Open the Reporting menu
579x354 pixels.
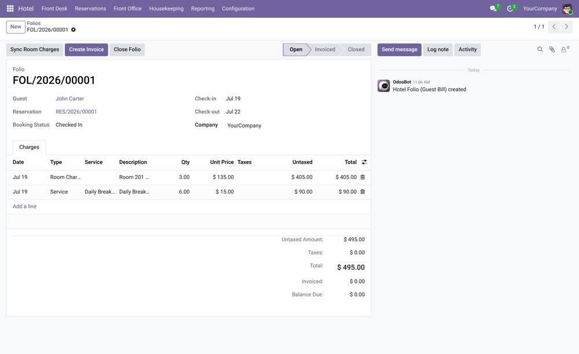click(x=203, y=9)
